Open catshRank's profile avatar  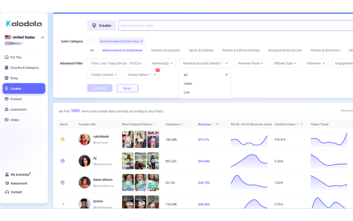(84, 139)
